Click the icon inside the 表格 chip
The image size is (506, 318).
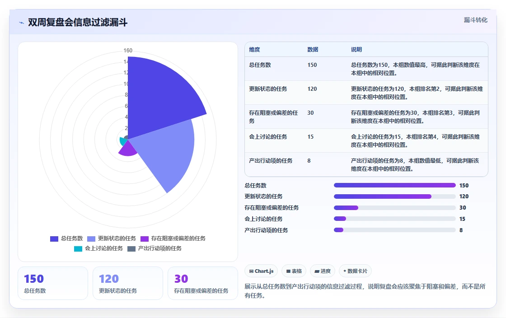point(288,271)
